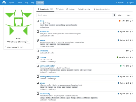Click the teal Vue language dot
Image resolution: width=136 pixels, height=102 pixels.
(x=121, y=66)
